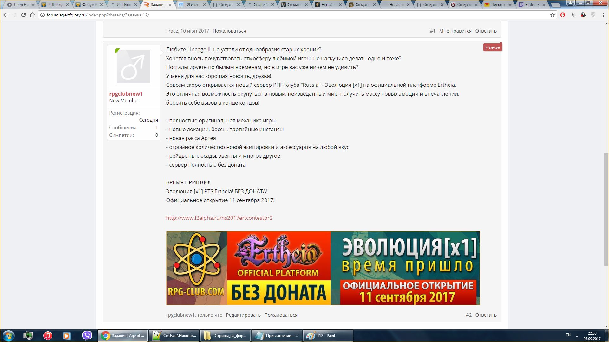This screenshot has width=609, height=342.
Task: Report post #1 with Пожаловаться
Action: coord(229,31)
